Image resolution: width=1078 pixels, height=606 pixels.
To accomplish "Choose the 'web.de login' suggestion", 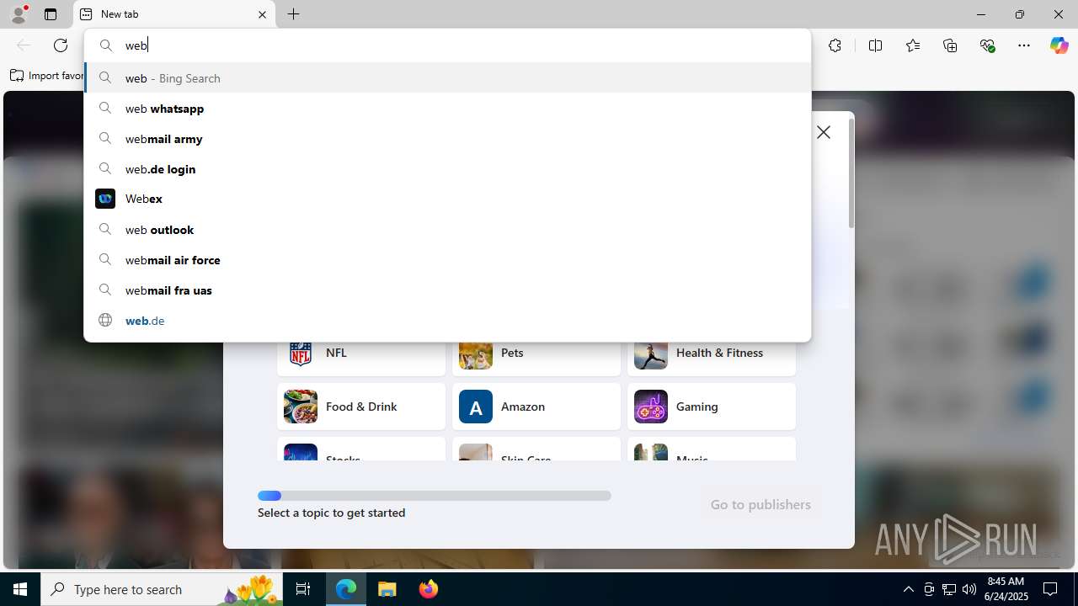I will click(447, 169).
